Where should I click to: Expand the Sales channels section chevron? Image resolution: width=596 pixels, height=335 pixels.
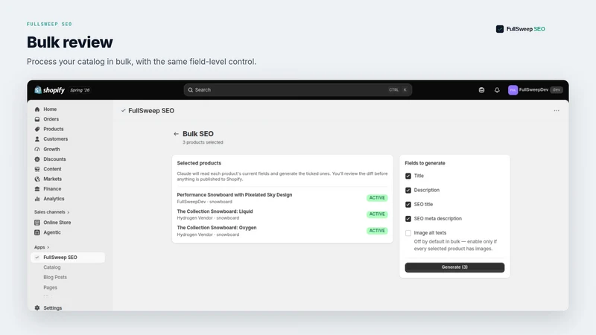[x=69, y=212]
